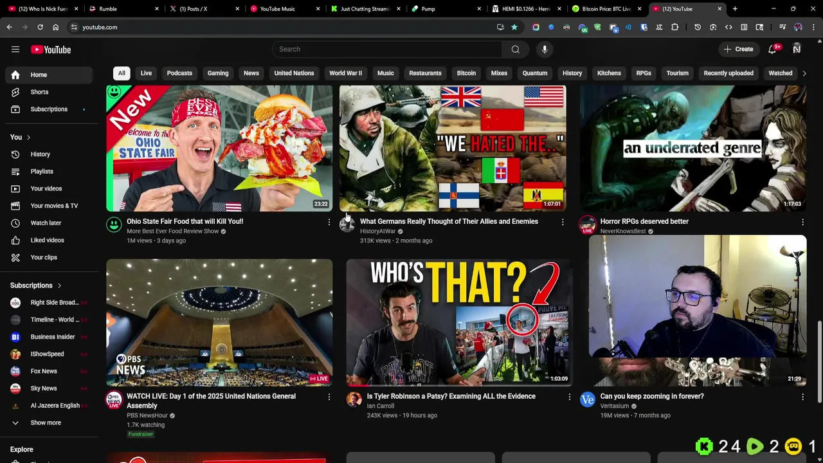Click the YouTube logo
The height and width of the screenshot is (463, 823).
pos(51,50)
